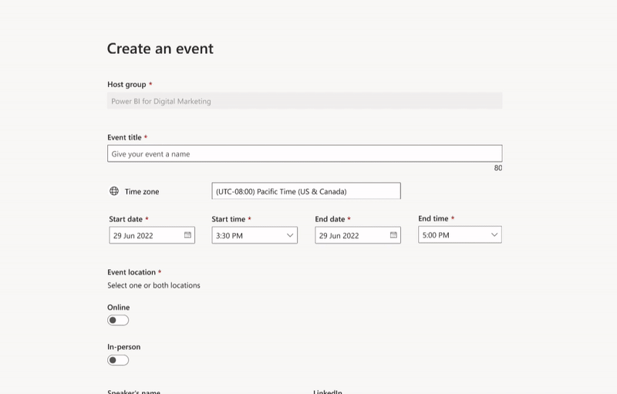Click the 'Create an event' heading
Screen dimensions: 617x394
(160, 49)
